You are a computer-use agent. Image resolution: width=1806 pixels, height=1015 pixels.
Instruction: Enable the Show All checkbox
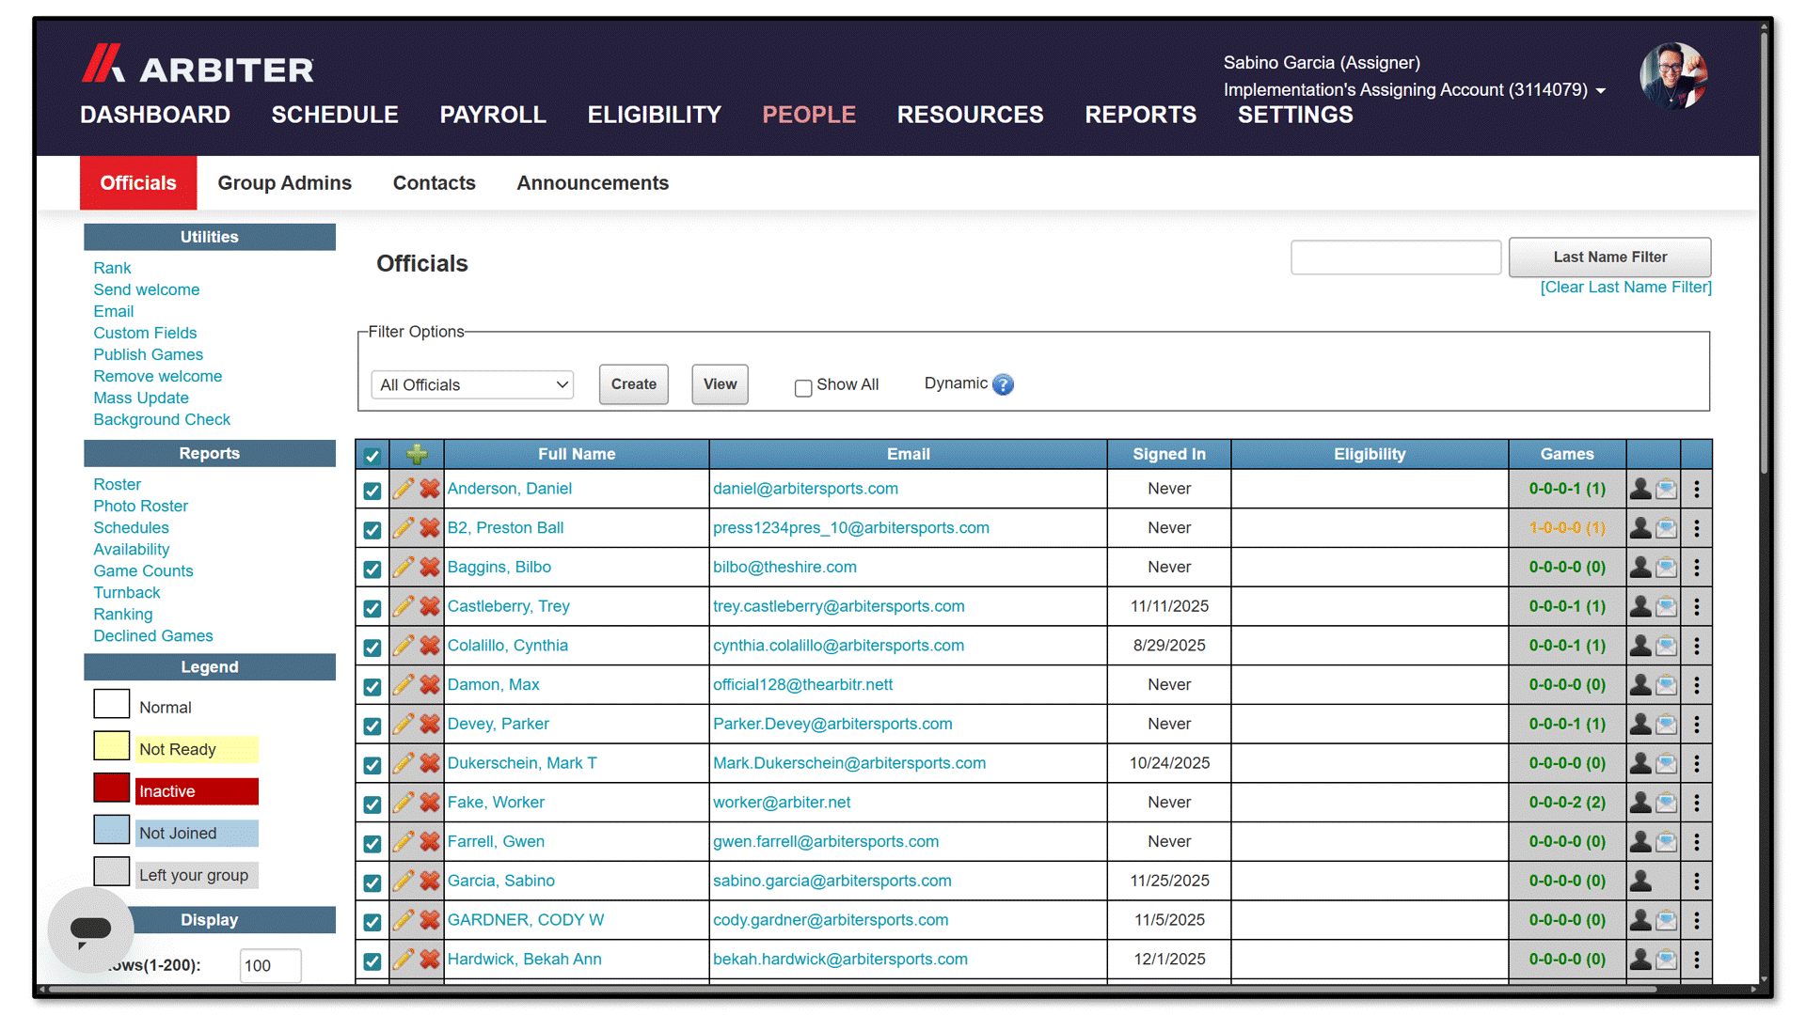(803, 388)
